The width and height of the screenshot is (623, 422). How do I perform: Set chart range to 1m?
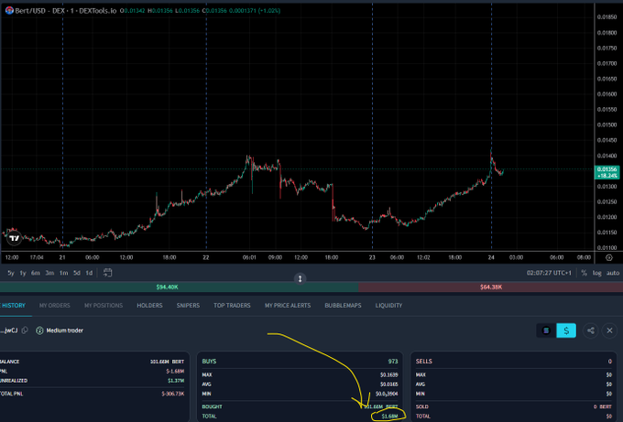pyautogui.click(x=63, y=273)
